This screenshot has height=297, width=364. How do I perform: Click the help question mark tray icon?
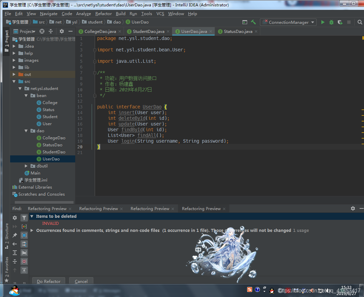click(257, 289)
